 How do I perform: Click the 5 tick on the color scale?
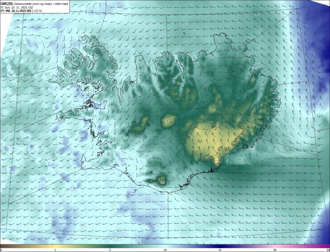110,250
